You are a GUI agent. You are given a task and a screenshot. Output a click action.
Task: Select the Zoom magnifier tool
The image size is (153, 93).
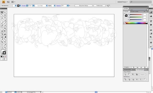point(5,47)
